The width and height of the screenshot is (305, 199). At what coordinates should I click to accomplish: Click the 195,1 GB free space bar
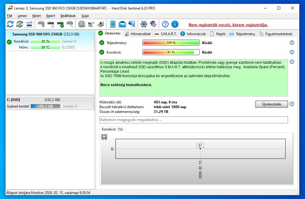[x=45, y=106]
